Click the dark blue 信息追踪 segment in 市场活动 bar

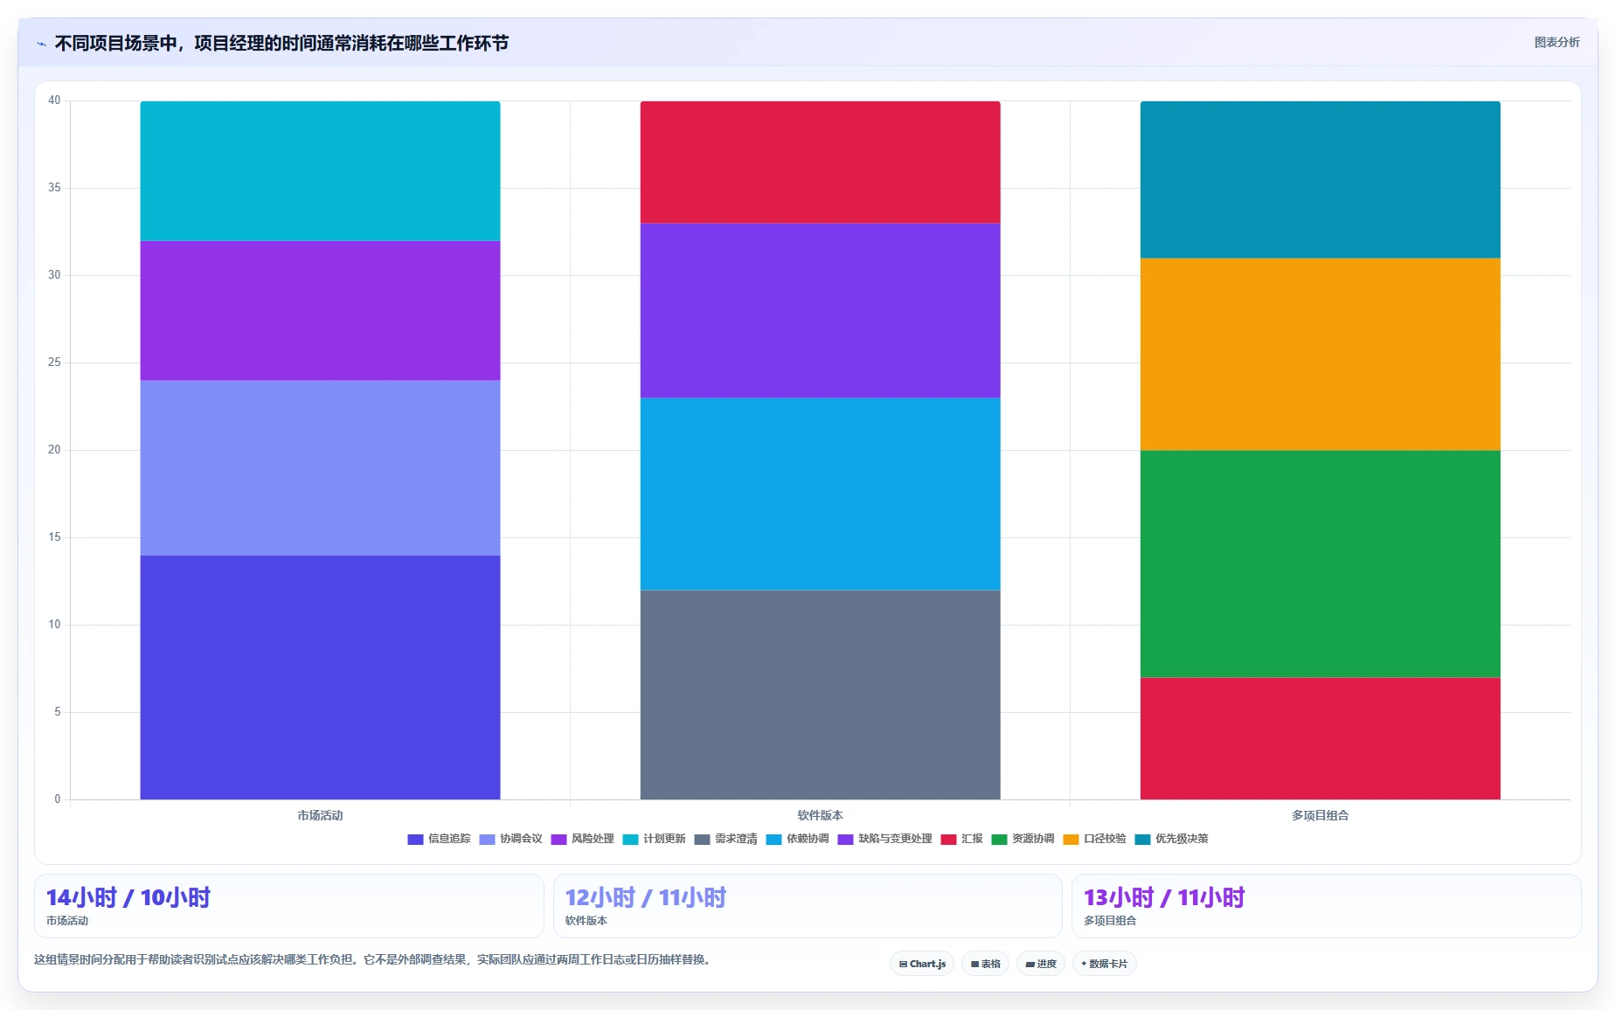(320, 677)
